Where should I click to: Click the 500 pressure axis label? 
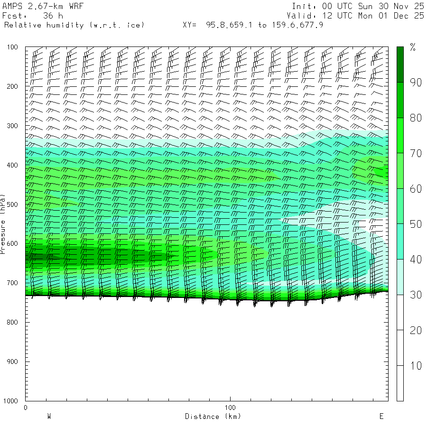[x=12, y=204]
